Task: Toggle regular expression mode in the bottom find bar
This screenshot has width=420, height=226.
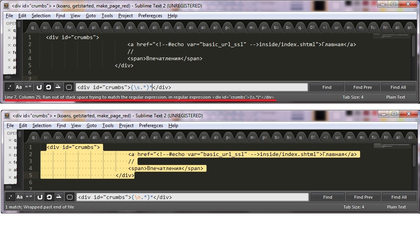Action: coord(10,197)
